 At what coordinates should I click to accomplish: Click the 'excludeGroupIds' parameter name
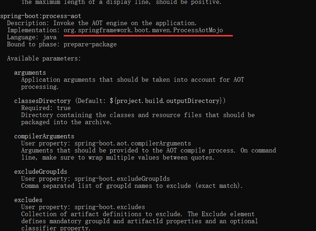point(40,172)
